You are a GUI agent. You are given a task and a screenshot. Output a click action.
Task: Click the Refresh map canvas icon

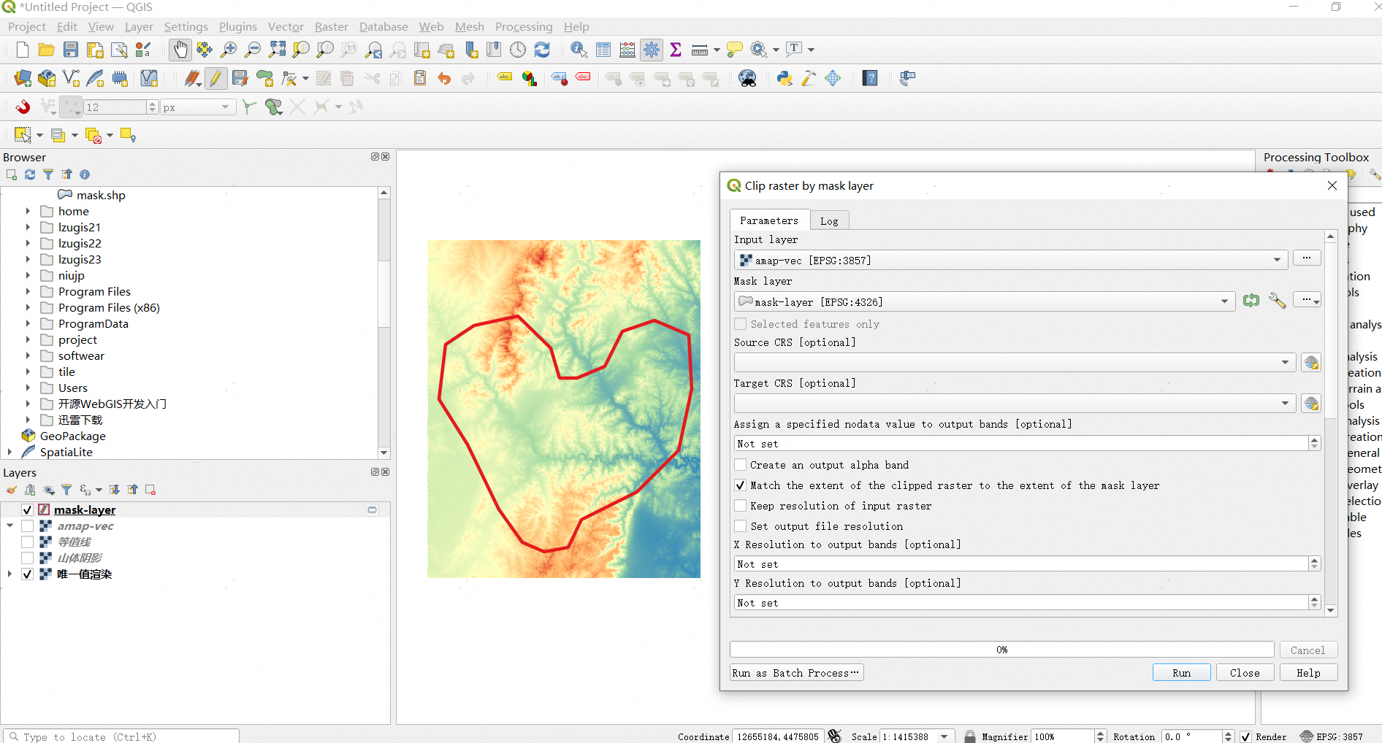(x=542, y=50)
